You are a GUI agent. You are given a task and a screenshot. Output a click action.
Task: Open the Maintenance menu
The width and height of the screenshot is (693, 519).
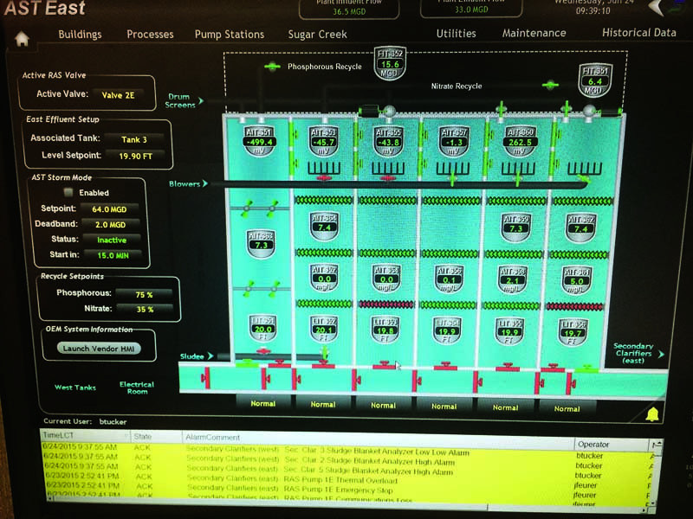point(534,34)
